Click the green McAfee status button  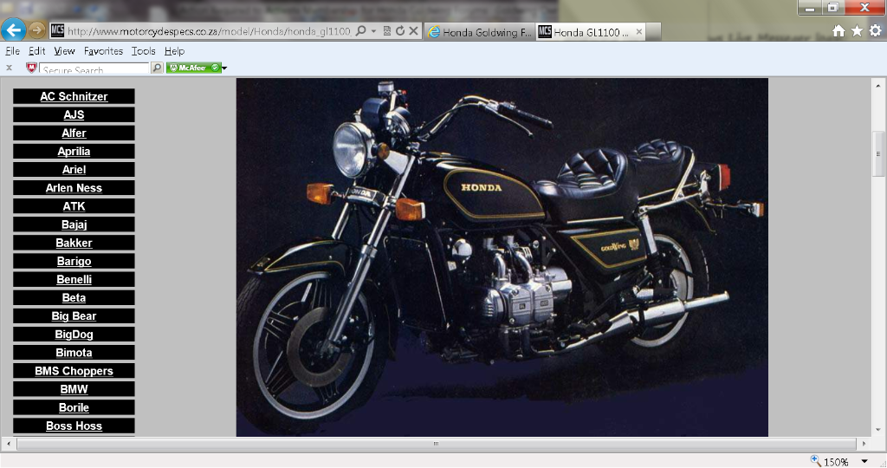[193, 68]
